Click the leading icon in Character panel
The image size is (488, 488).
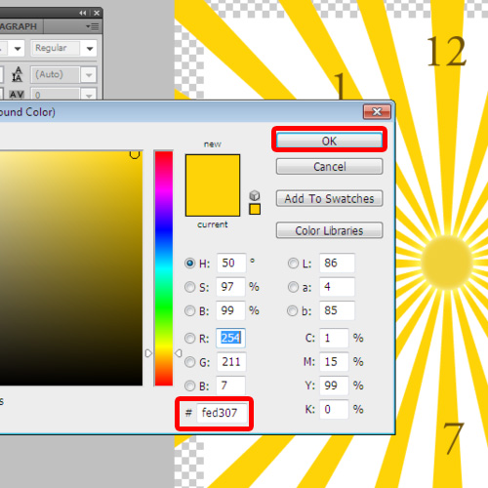pyautogui.click(x=17, y=74)
